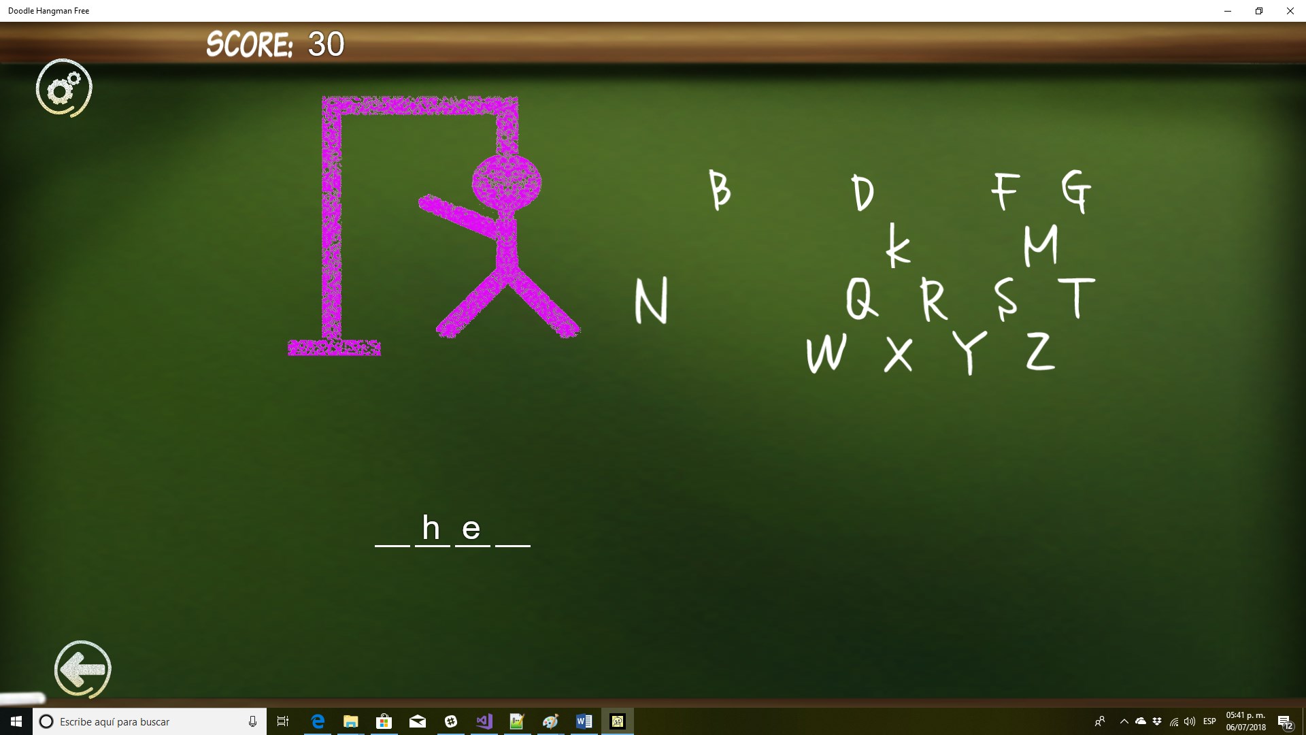Guess the letter T
This screenshot has height=735, width=1306.
(1077, 297)
